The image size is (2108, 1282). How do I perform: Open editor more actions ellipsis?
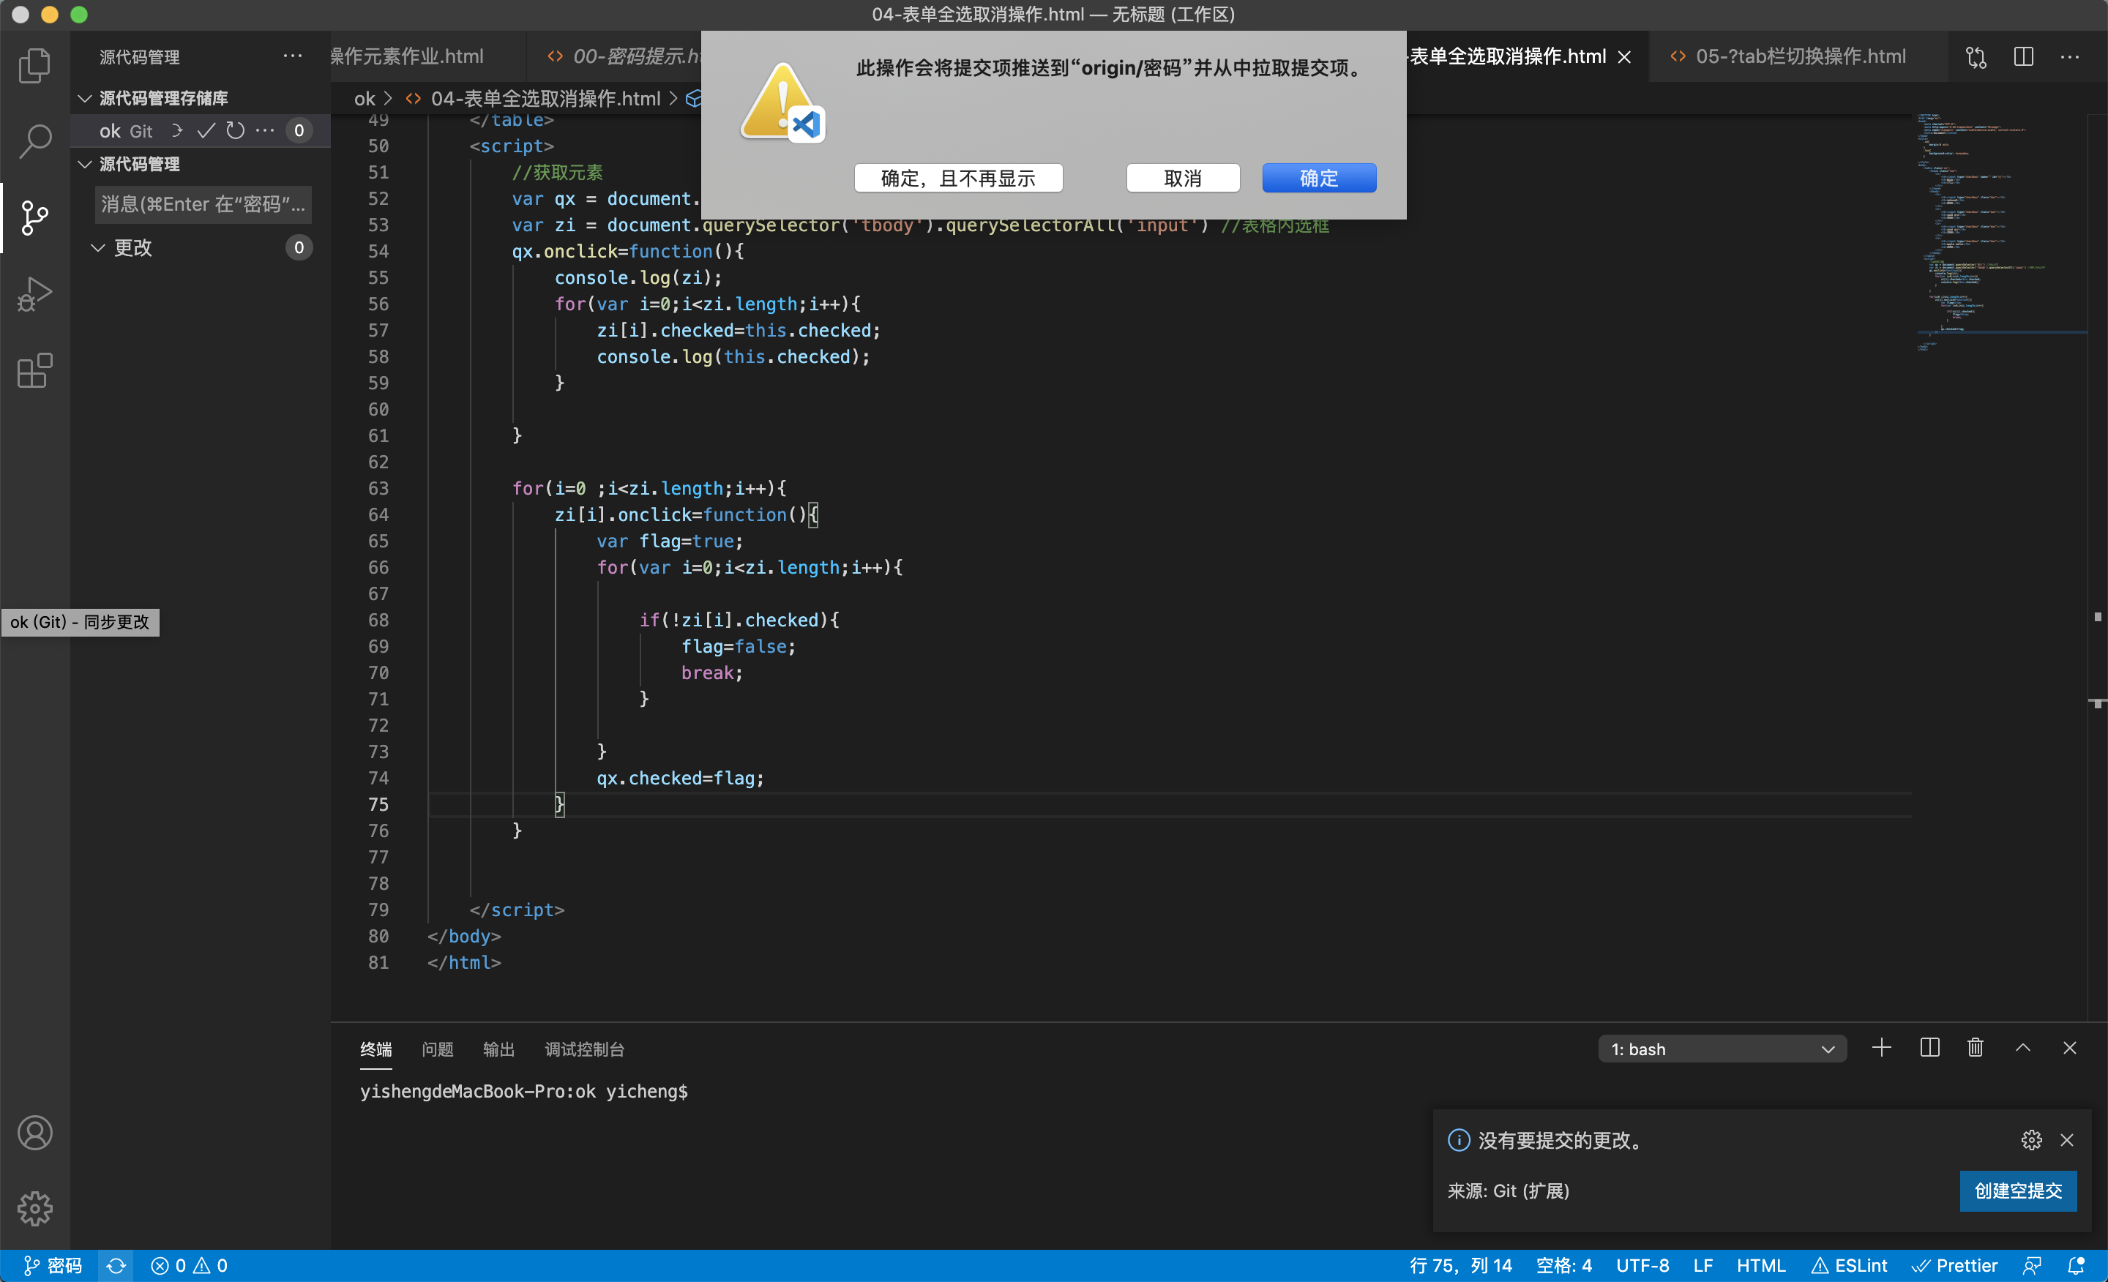coord(2071,56)
